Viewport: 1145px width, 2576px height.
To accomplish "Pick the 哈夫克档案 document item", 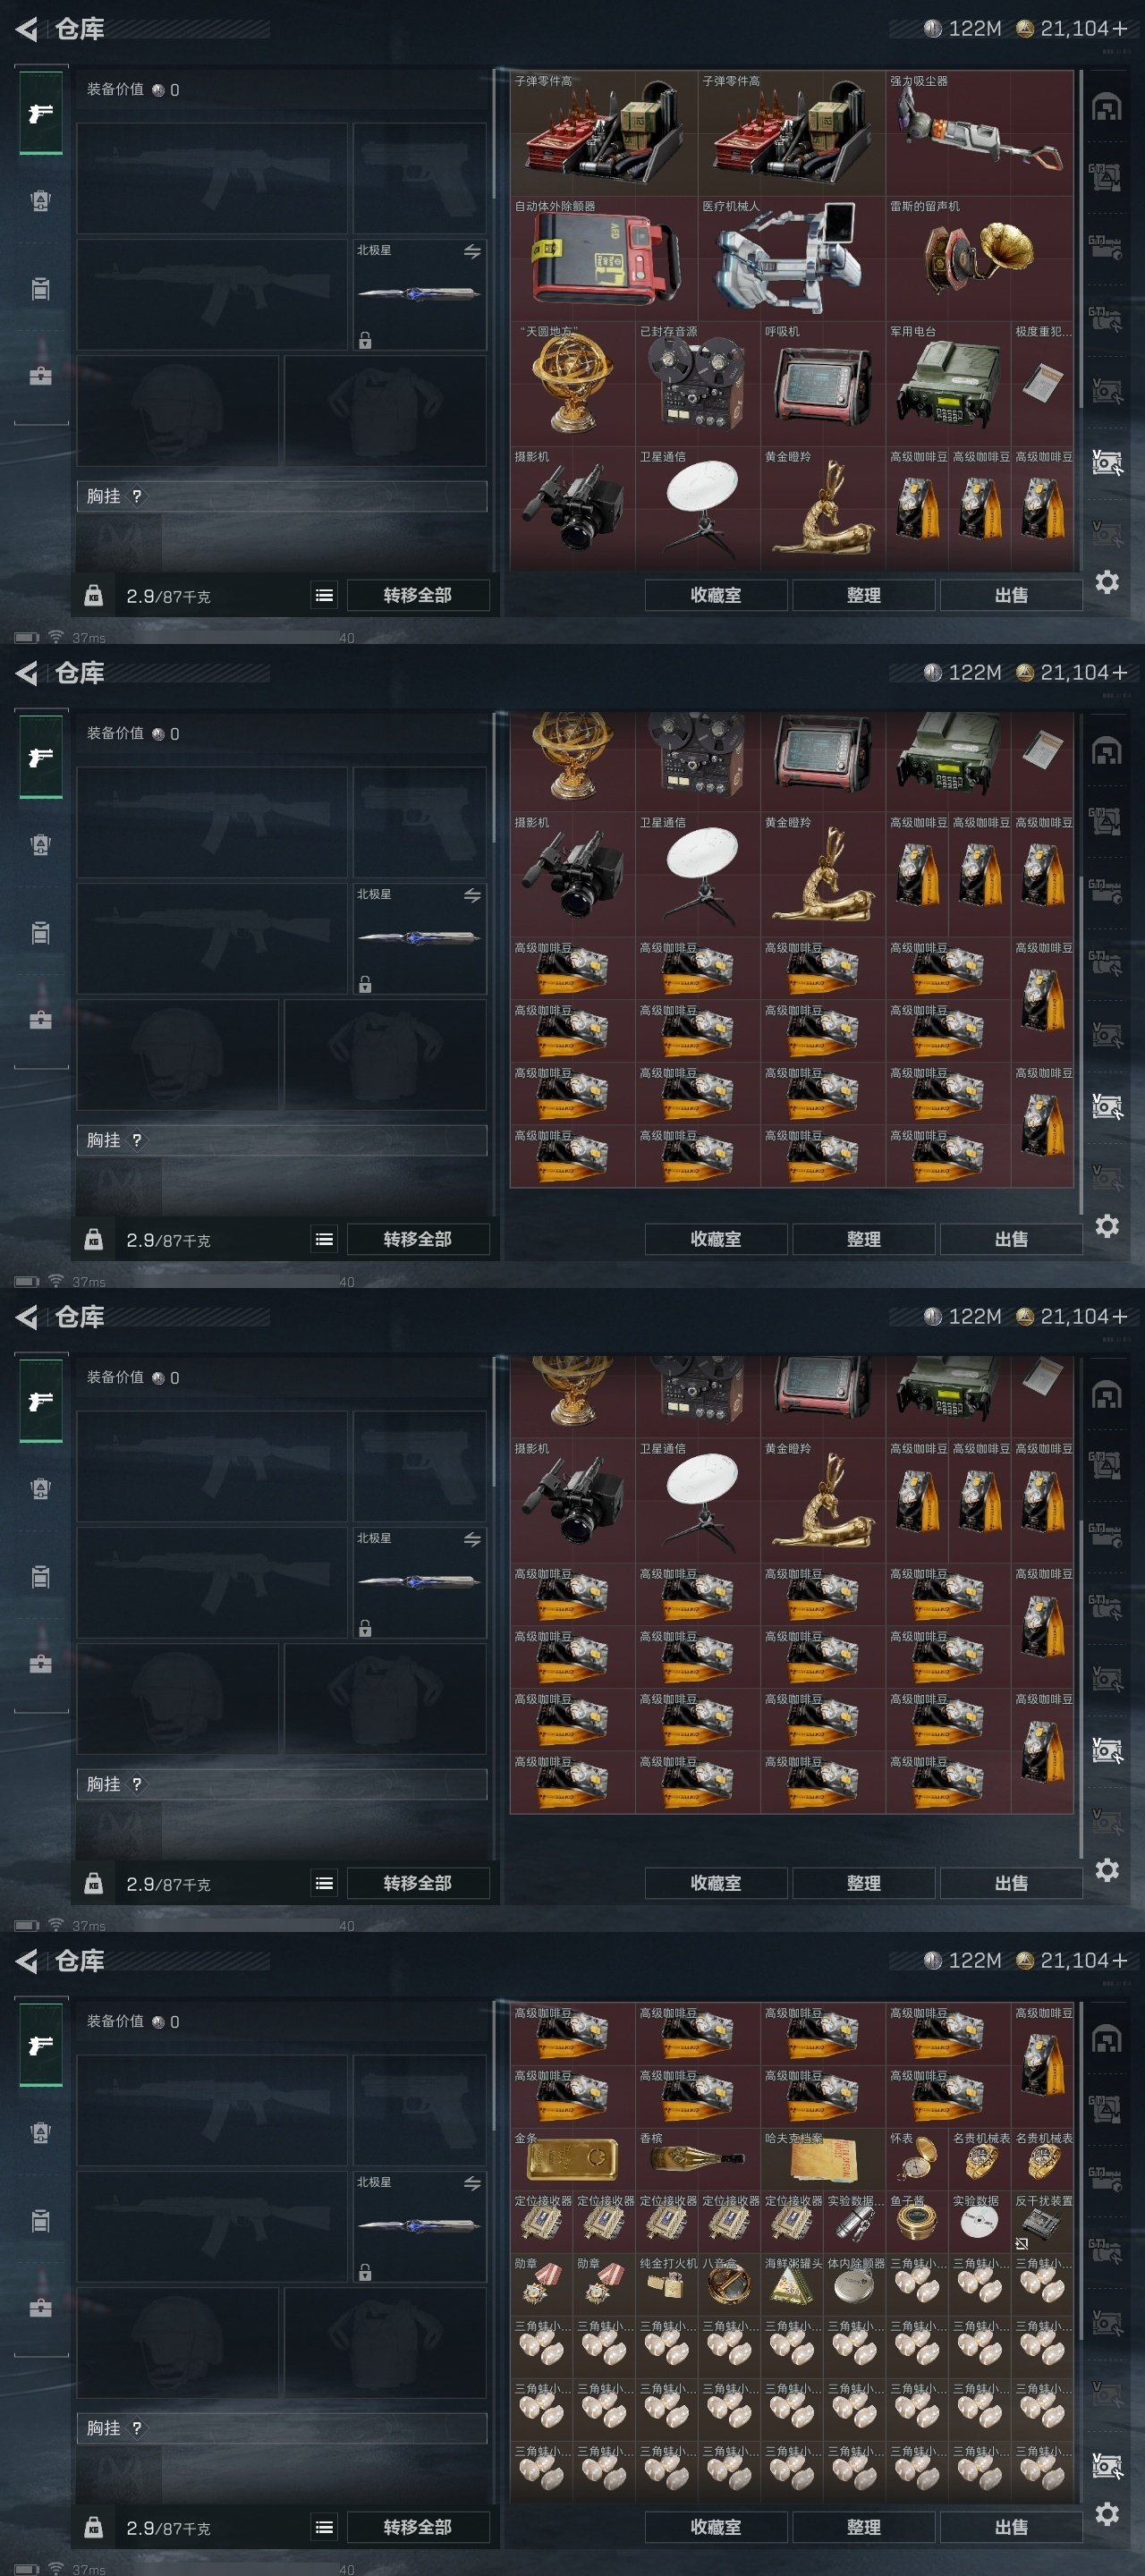I will (x=823, y=2159).
